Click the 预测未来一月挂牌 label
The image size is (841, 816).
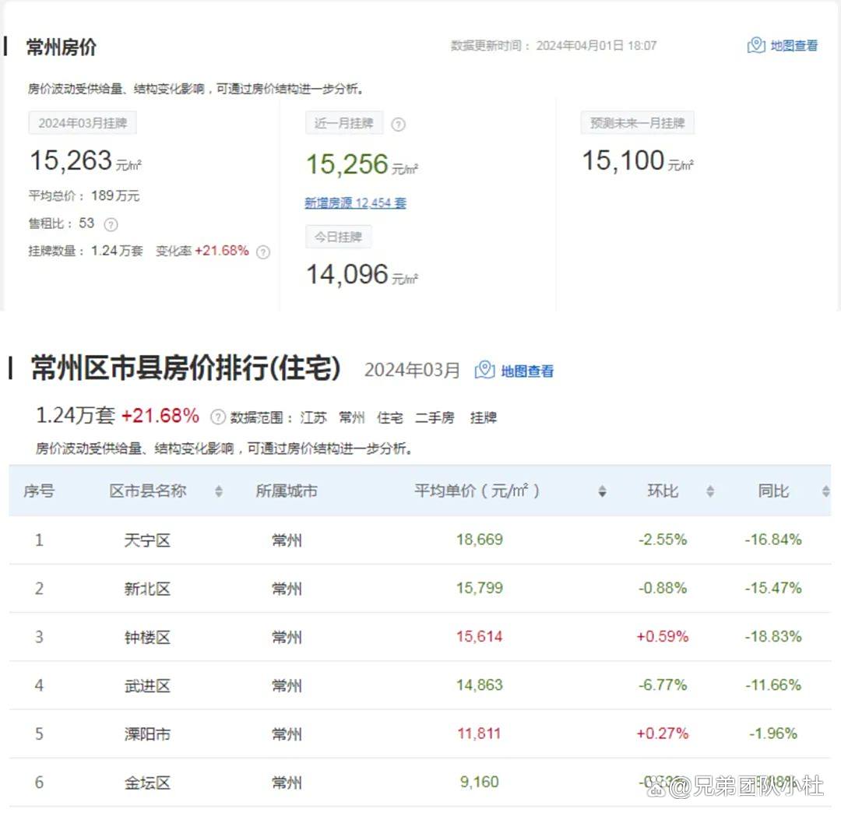tap(637, 123)
